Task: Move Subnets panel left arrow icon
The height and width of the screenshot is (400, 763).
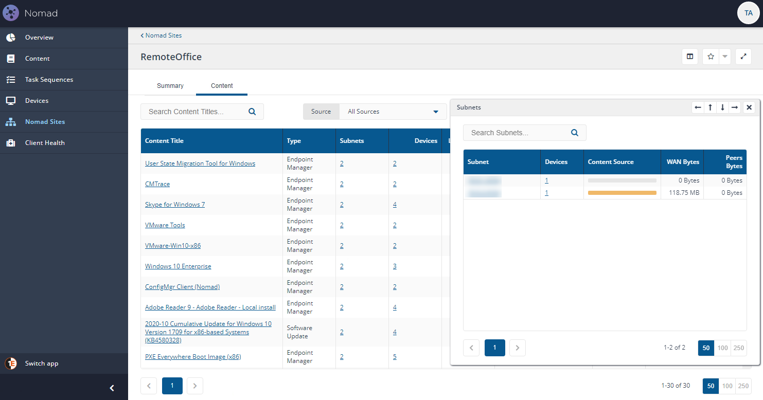Action: 698,107
